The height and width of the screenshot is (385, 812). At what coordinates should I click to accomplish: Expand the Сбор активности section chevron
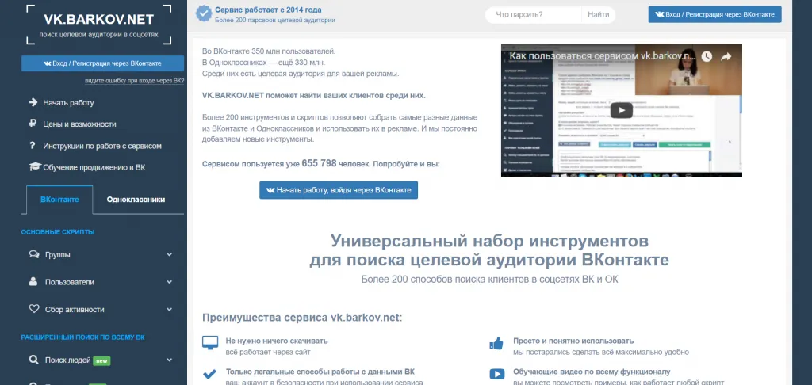(x=170, y=310)
